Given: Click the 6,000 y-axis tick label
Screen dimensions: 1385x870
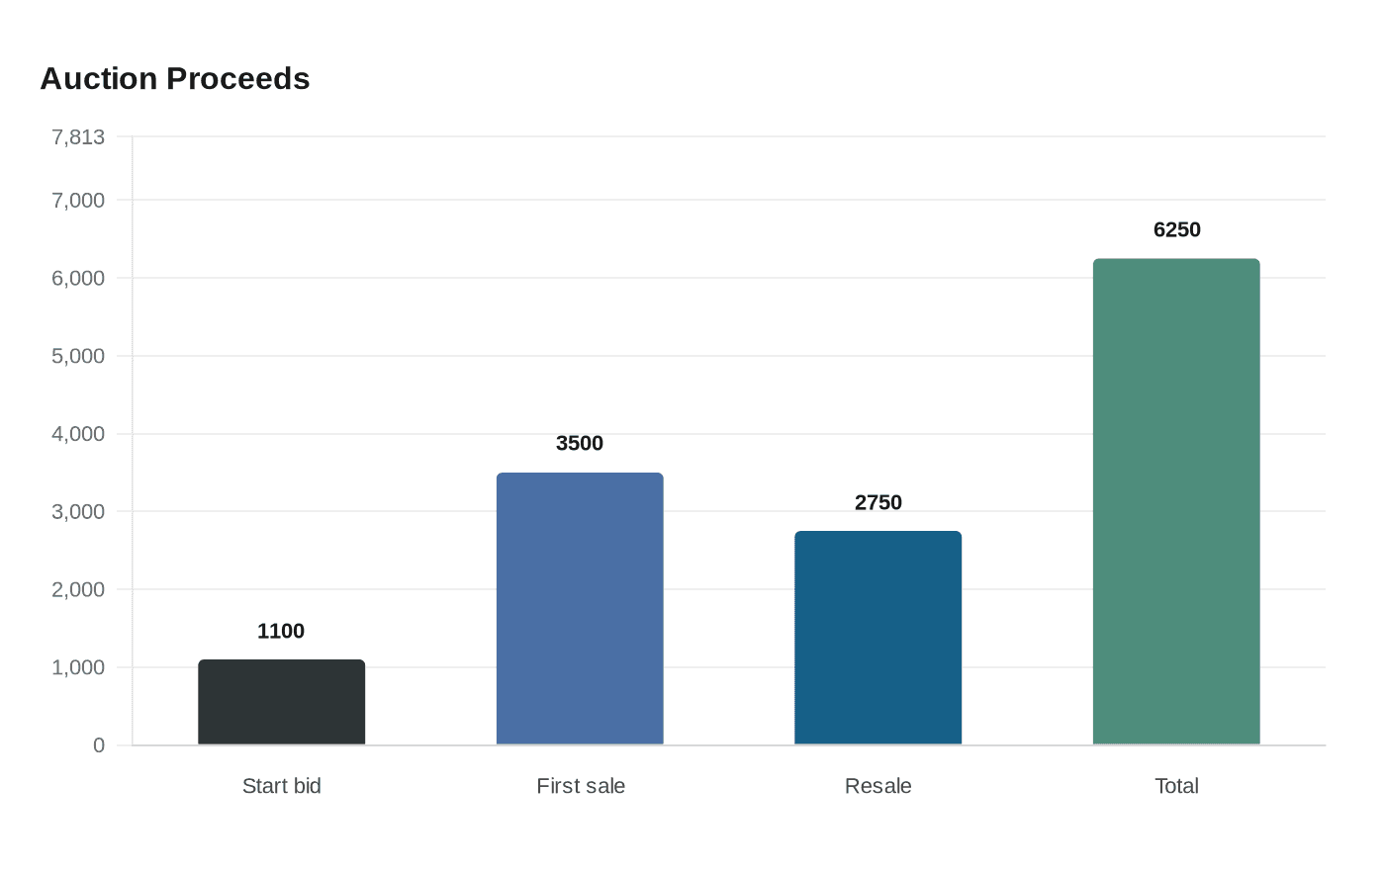Looking at the screenshot, I should tap(78, 278).
